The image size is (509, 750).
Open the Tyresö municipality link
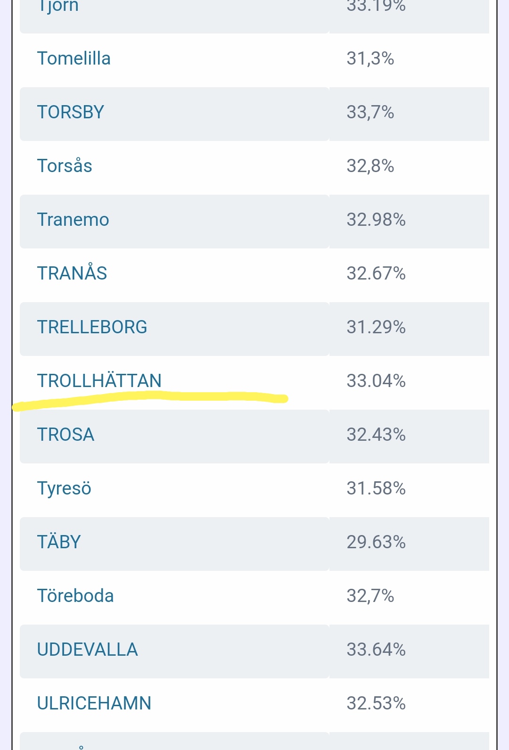click(x=64, y=488)
